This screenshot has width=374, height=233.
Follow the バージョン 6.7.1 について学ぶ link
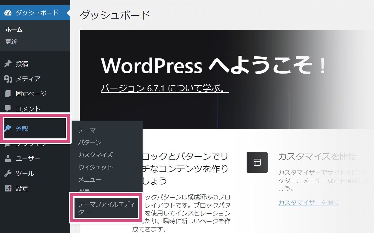[165, 88]
